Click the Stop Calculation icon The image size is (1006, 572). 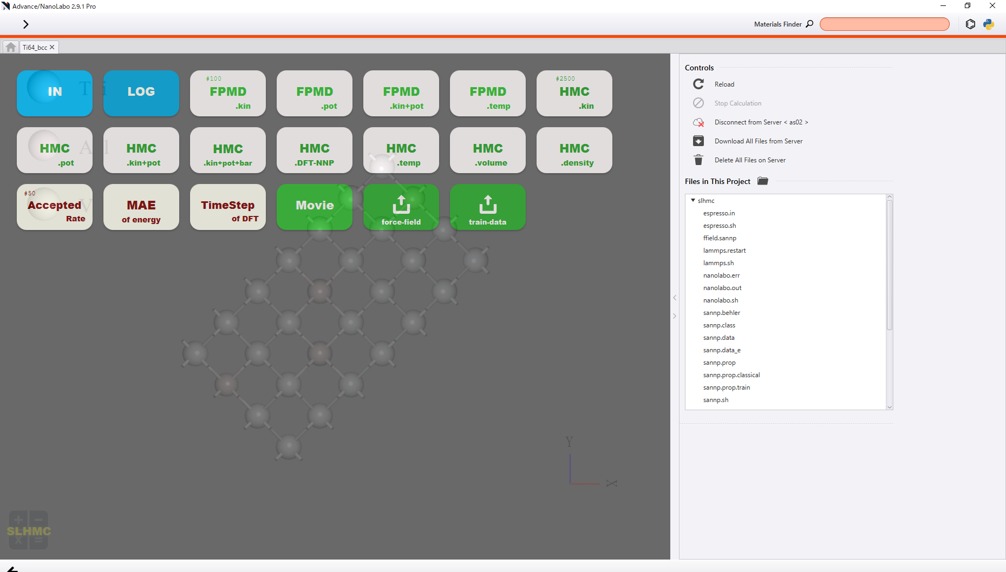coord(698,103)
